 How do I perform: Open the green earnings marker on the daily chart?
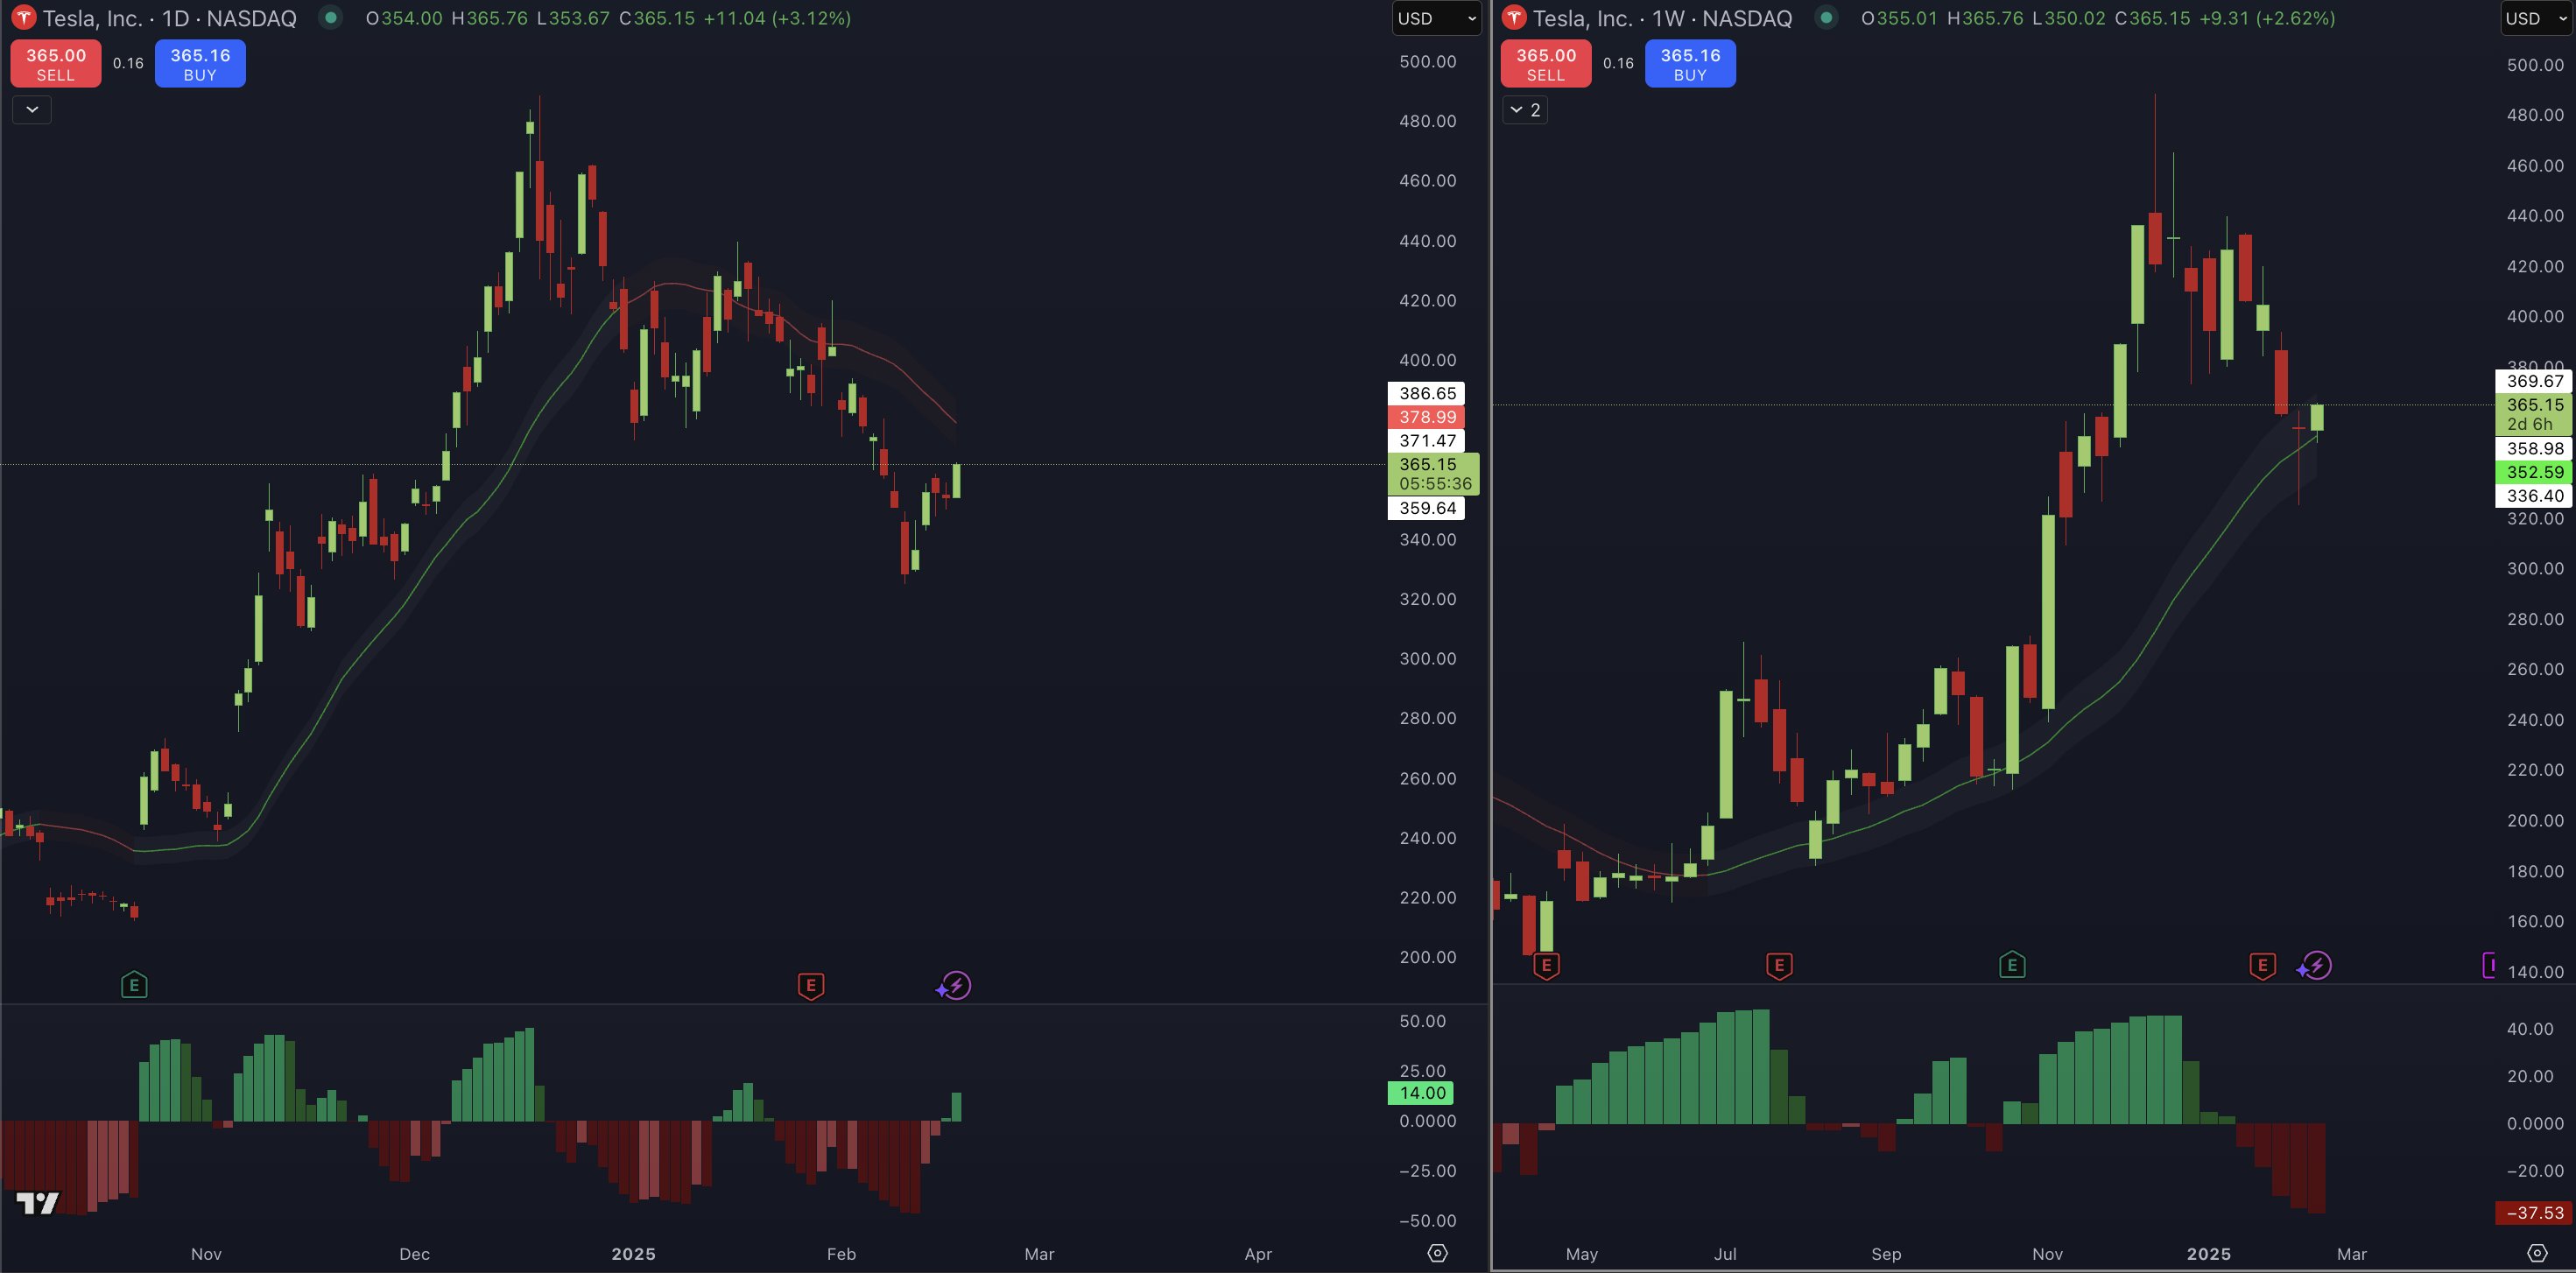tap(134, 986)
